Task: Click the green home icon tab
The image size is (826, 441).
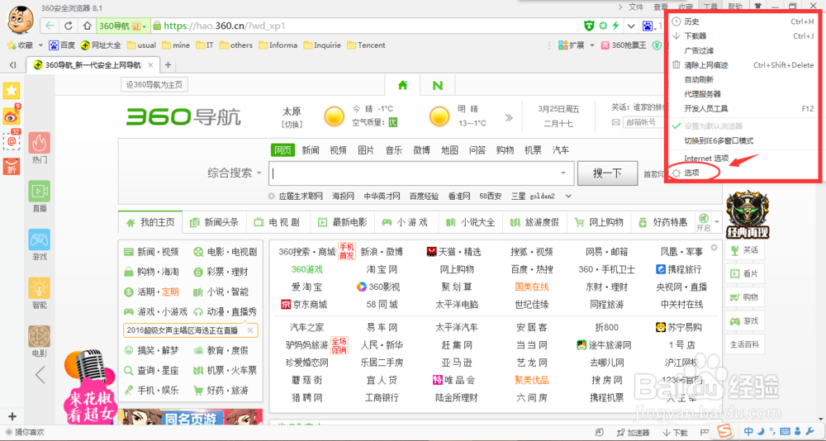Action: [x=402, y=85]
